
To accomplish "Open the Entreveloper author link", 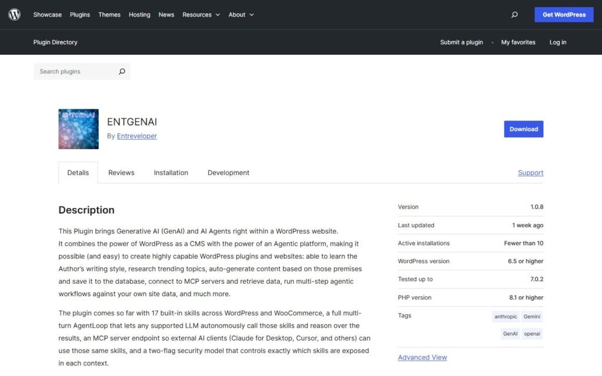I will click(x=136, y=136).
